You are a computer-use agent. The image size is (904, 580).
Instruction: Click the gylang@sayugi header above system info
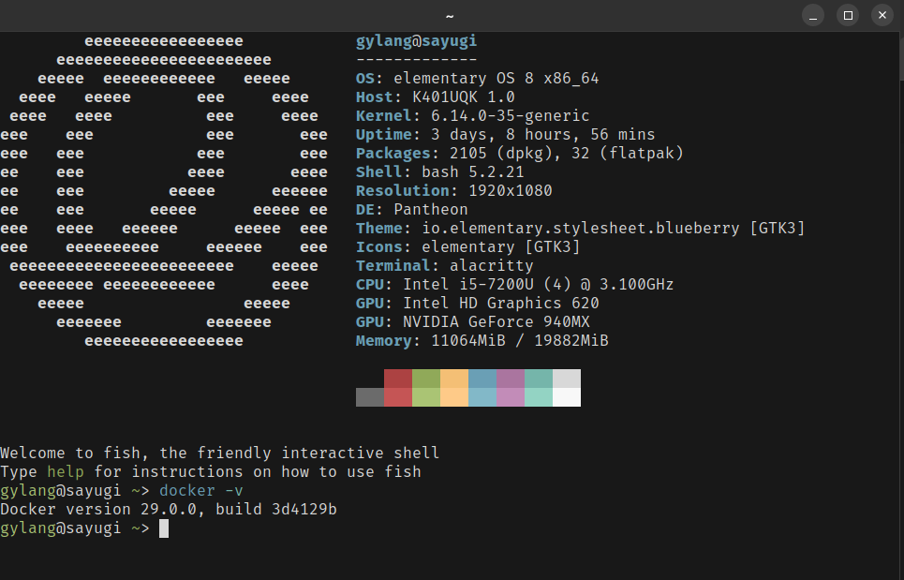click(x=417, y=41)
